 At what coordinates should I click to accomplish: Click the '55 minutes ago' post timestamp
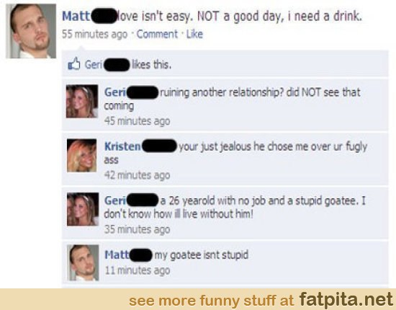point(95,34)
